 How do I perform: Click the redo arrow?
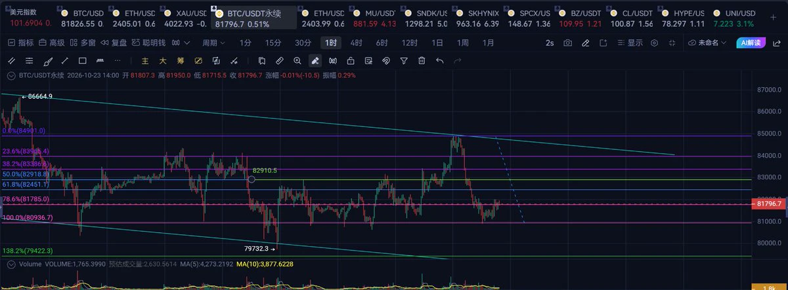pos(458,61)
